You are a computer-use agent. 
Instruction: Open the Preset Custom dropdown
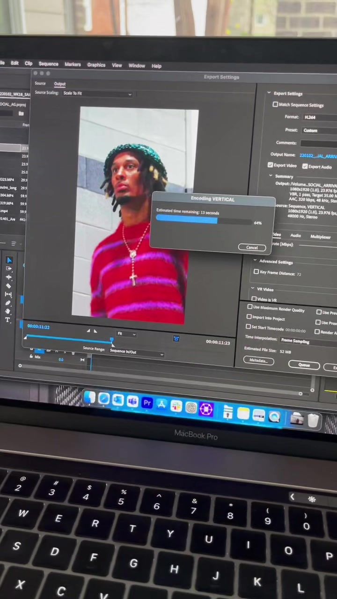coord(319,130)
